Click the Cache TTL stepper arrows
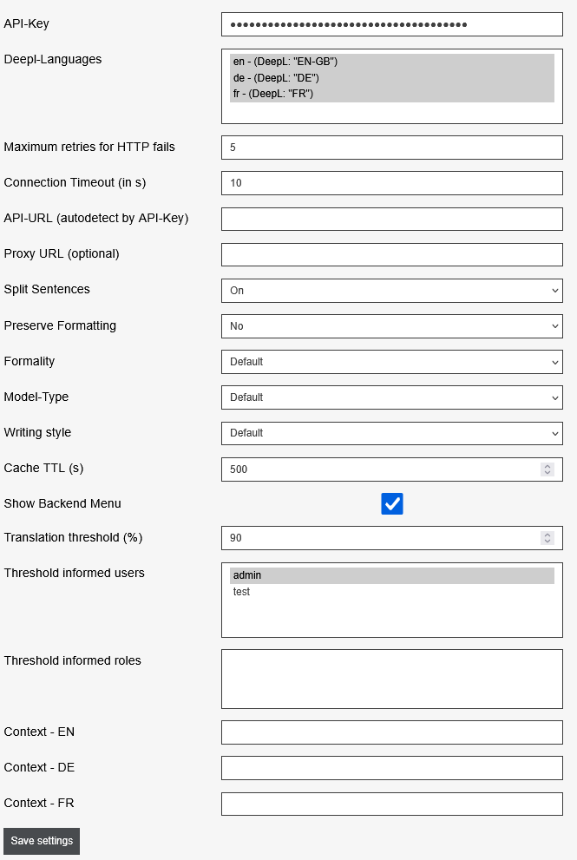The height and width of the screenshot is (860, 577). (x=547, y=469)
